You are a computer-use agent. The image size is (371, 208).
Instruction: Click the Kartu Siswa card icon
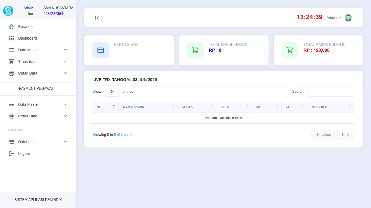pos(101,50)
